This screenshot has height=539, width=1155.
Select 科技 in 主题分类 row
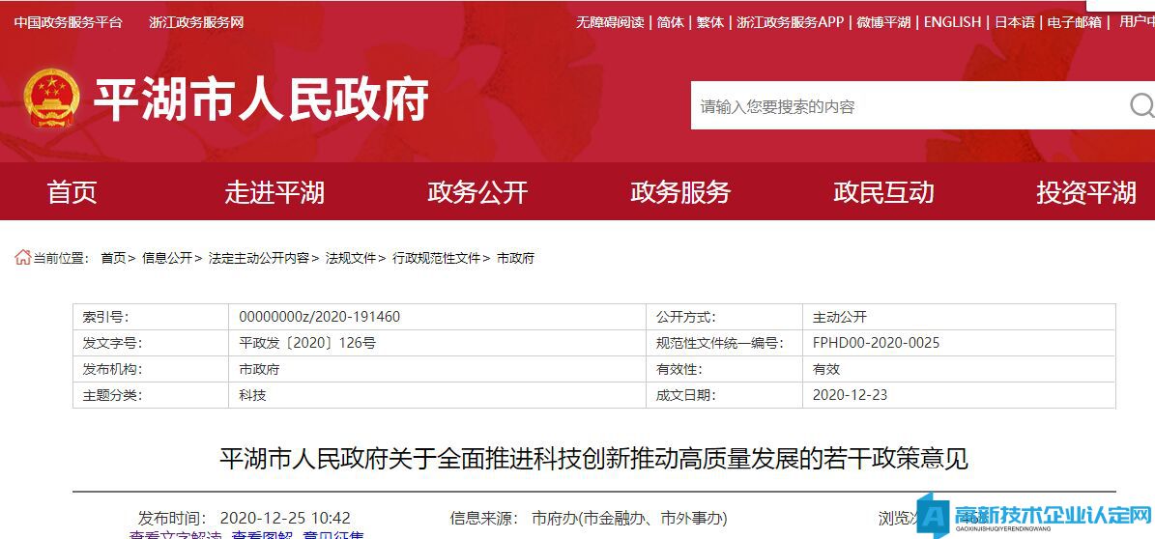click(252, 395)
